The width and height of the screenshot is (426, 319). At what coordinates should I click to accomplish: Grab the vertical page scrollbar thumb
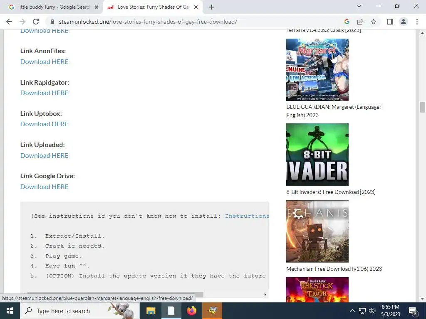pos(422,107)
